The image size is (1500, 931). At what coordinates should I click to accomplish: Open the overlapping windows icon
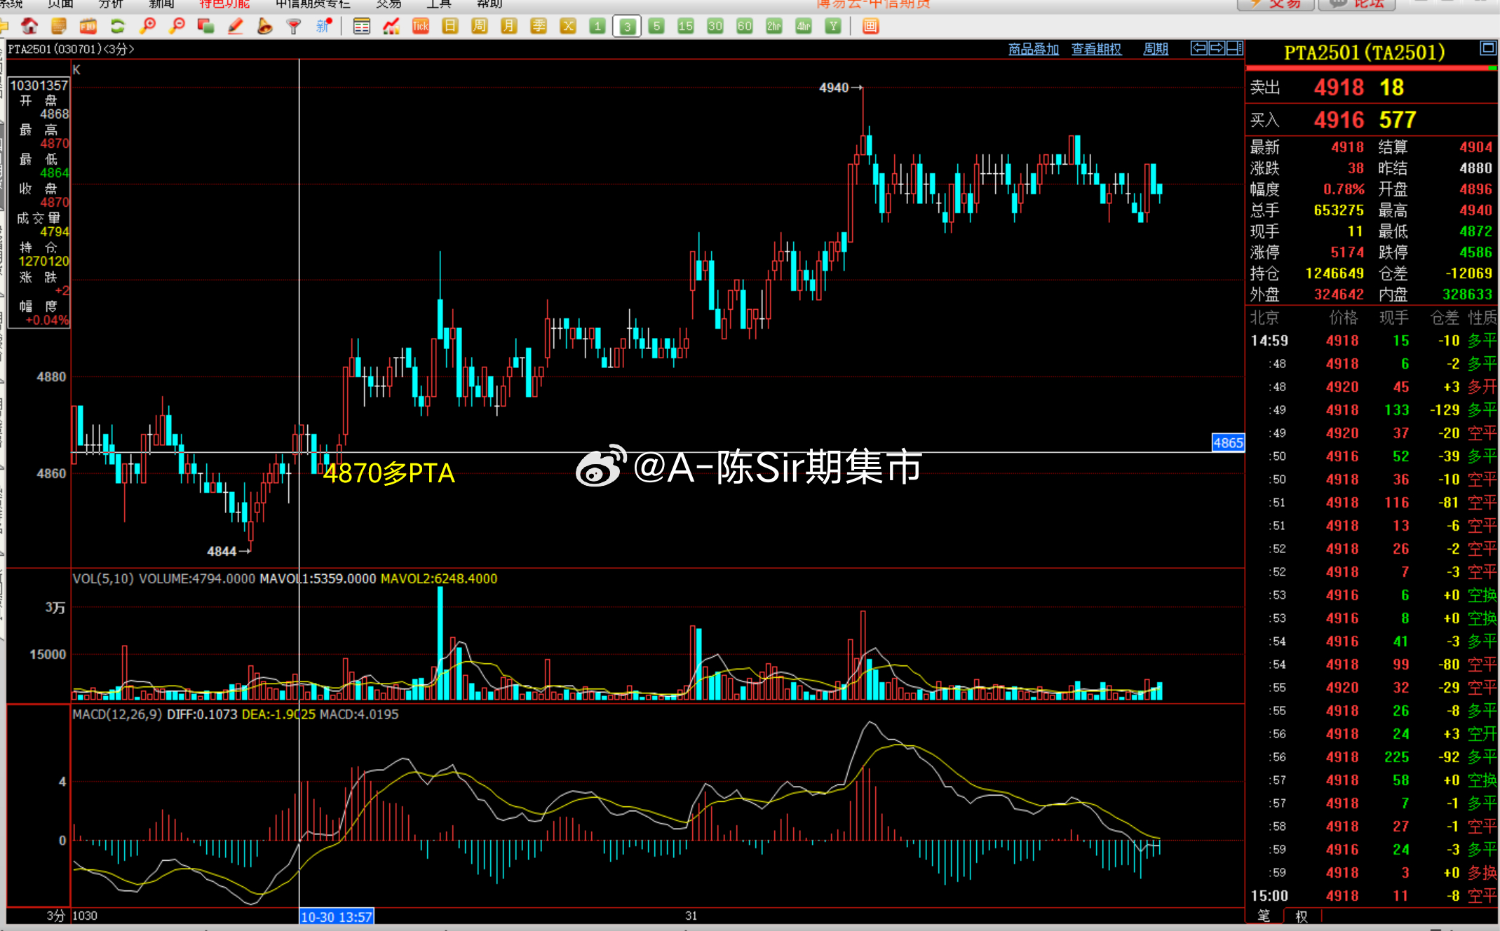point(206,27)
